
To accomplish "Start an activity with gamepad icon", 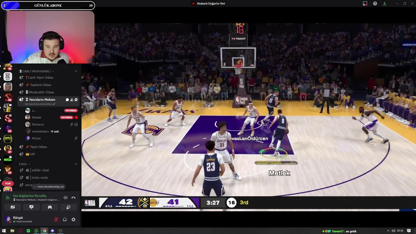I will pyautogui.click(x=50, y=207).
